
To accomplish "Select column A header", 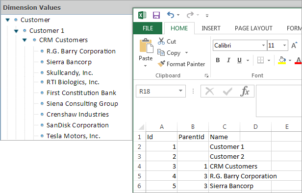I will 162,127.
